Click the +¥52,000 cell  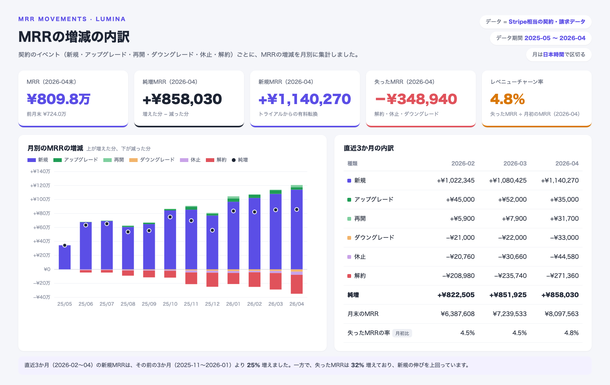tap(512, 200)
